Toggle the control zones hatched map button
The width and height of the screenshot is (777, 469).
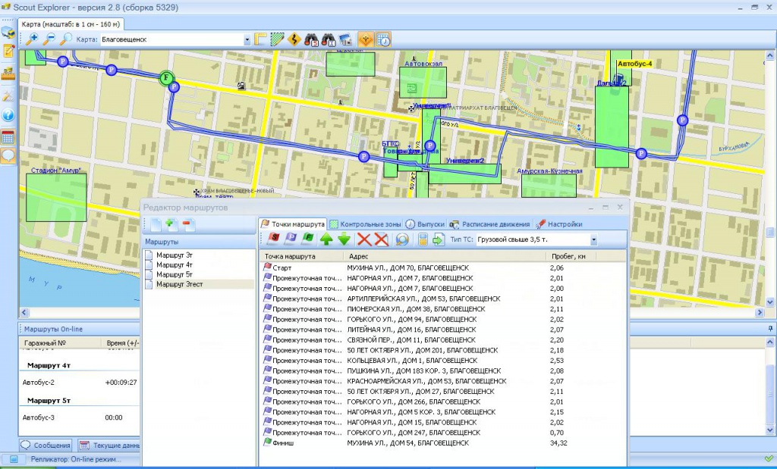(278, 39)
